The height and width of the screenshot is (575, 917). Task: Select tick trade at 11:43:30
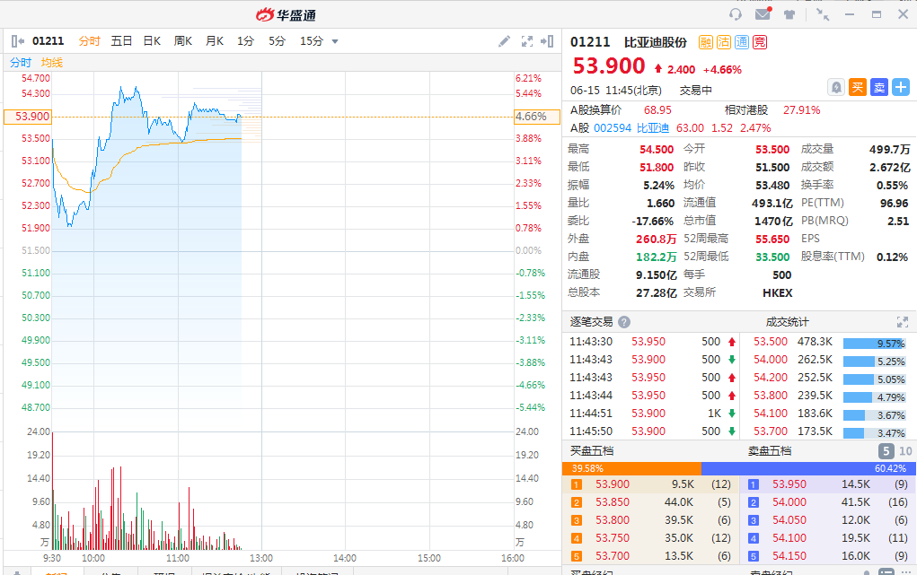point(653,342)
